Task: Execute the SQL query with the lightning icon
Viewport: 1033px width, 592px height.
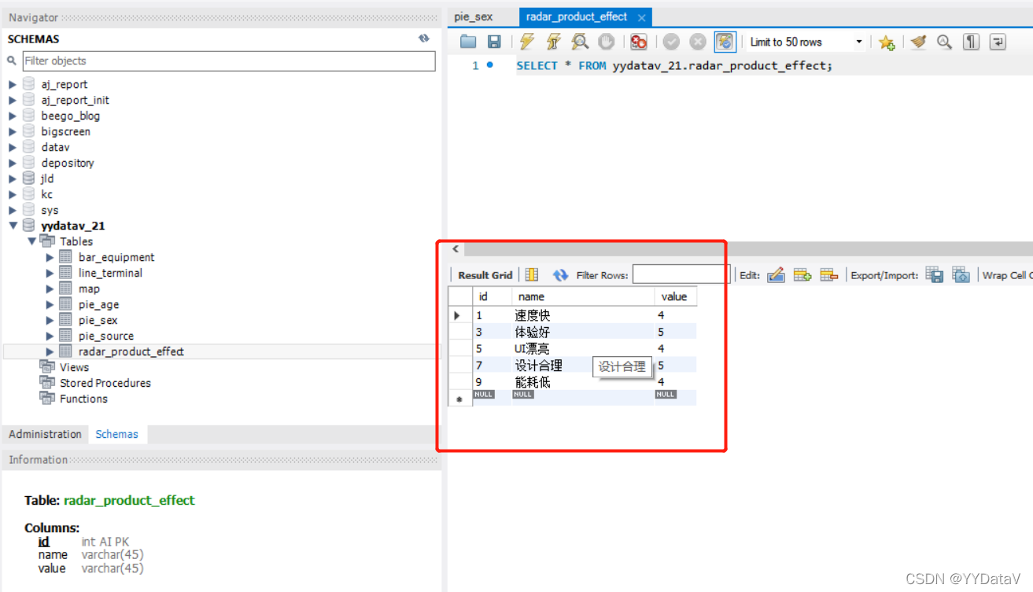Action: click(x=526, y=42)
